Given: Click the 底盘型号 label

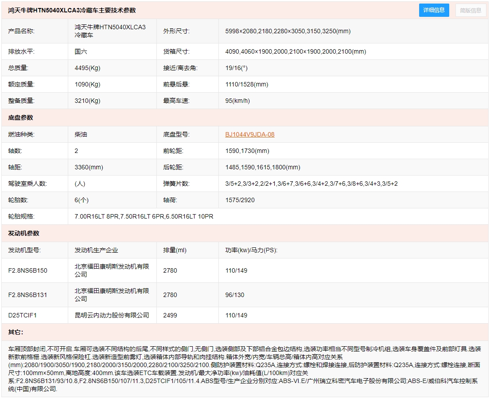Looking at the screenshot, I should [176, 134].
